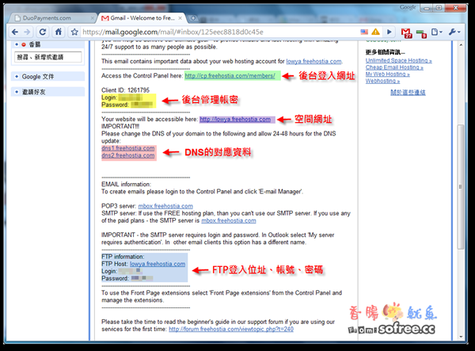Open the Cheap Email Hosting ad link

[x=394, y=67]
